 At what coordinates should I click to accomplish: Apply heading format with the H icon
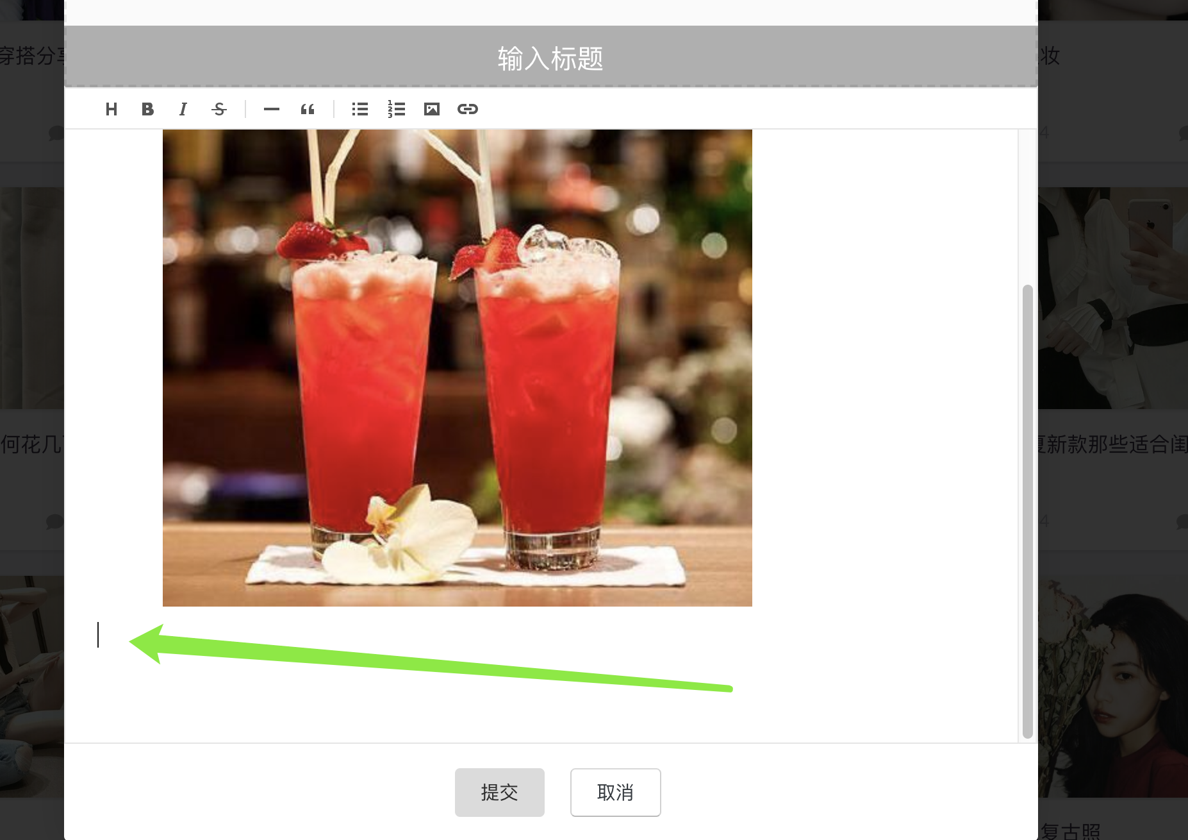[111, 109]
